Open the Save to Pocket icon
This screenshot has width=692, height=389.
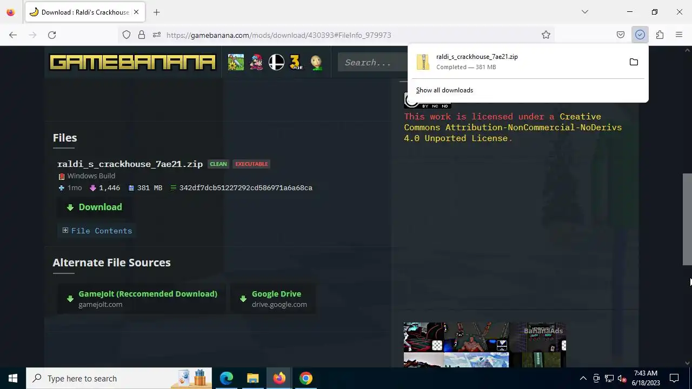tap(621, 35)
